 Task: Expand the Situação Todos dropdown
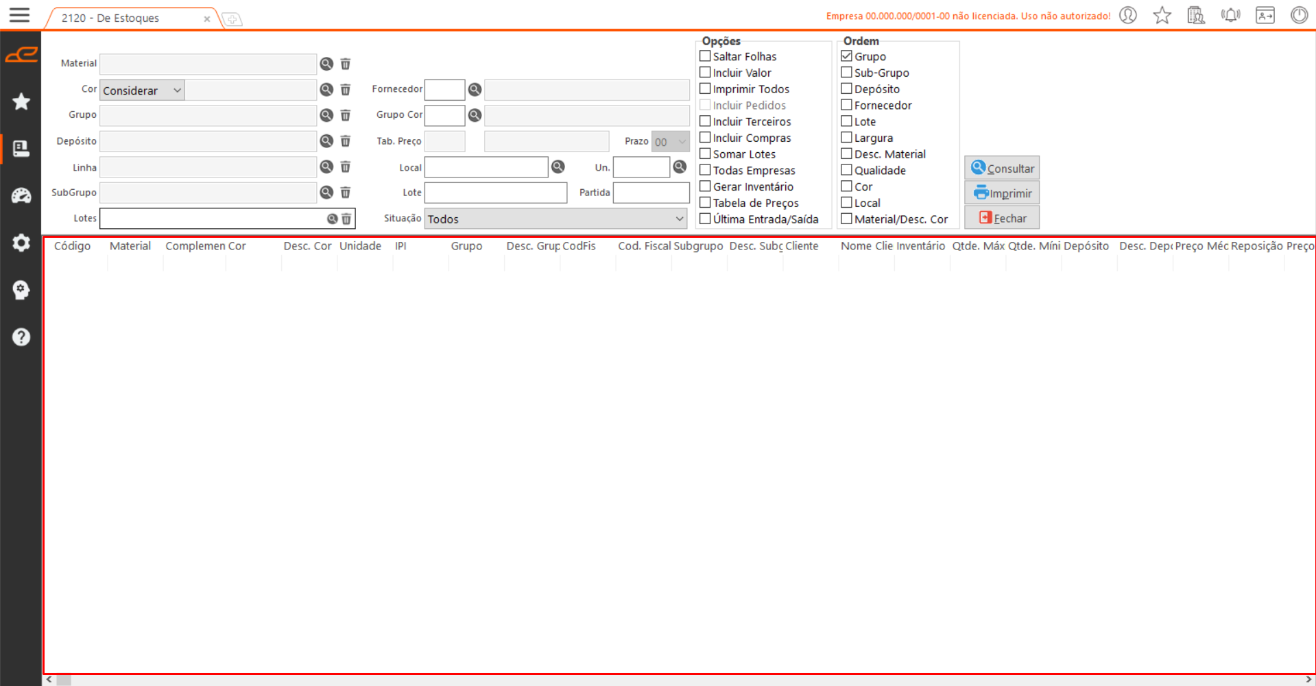tap(555, 219)
